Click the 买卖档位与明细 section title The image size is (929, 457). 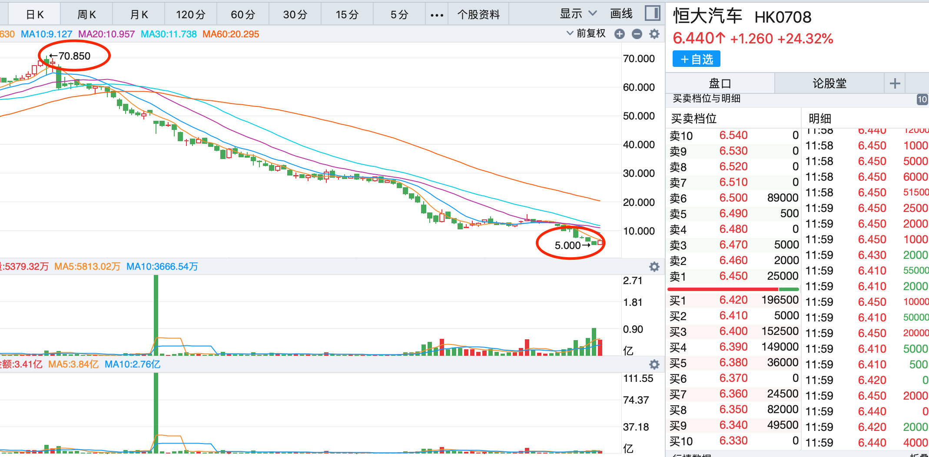pos(707,99)
